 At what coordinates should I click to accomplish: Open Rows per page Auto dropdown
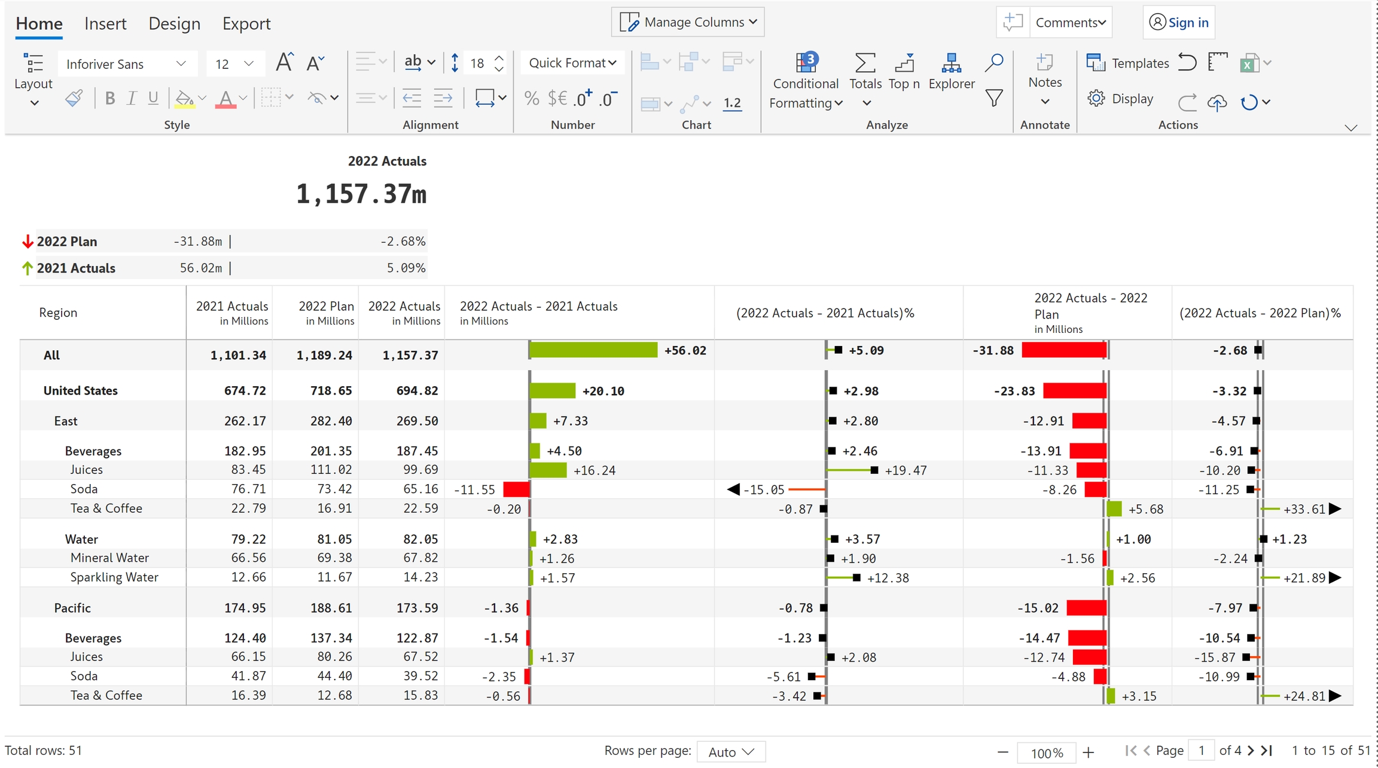(x=731, y=752)
